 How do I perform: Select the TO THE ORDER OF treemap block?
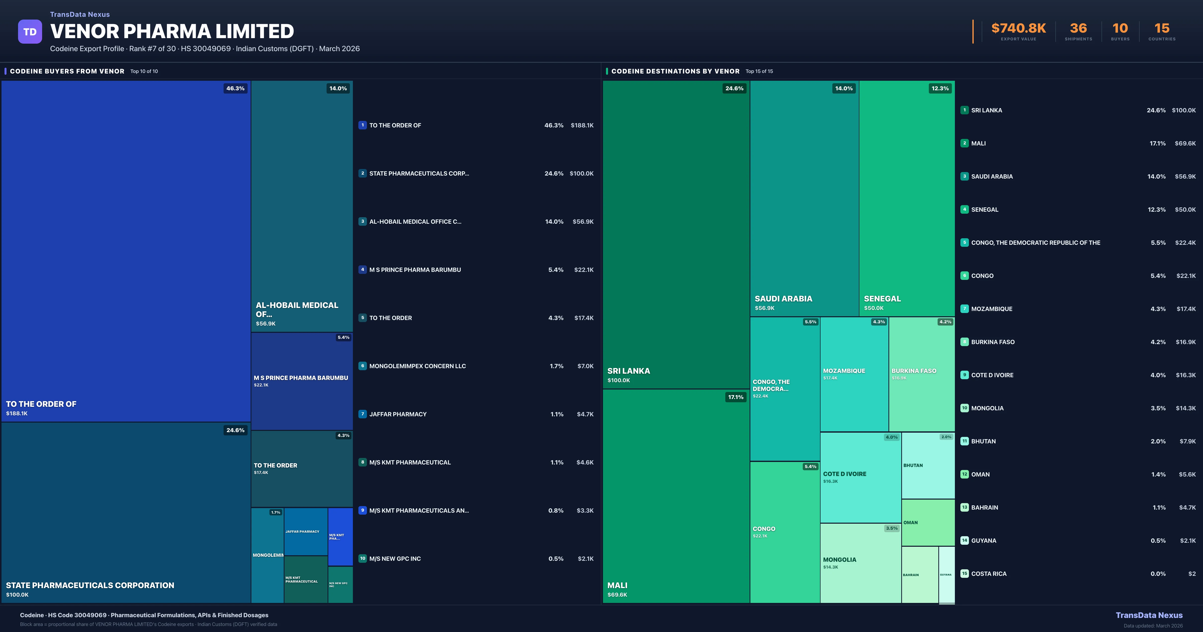pos(126,253)
